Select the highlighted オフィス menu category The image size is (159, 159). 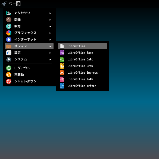(x=29, y=46)
